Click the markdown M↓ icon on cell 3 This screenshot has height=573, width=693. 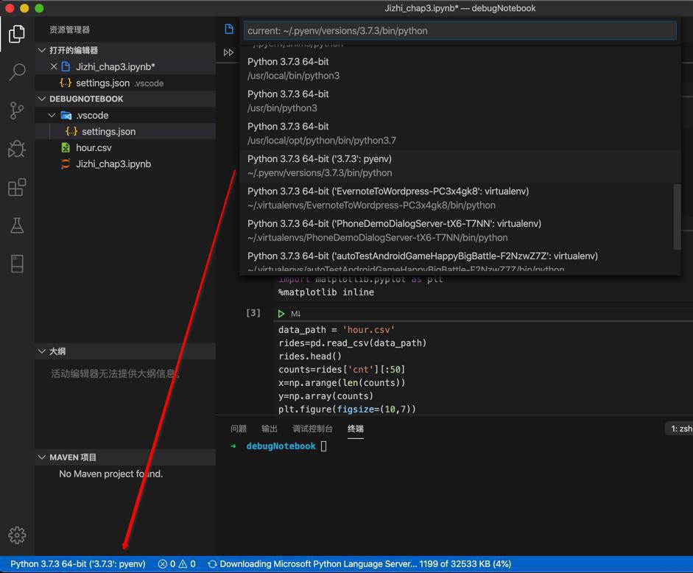pyautogui.click(x=295, y=314)
